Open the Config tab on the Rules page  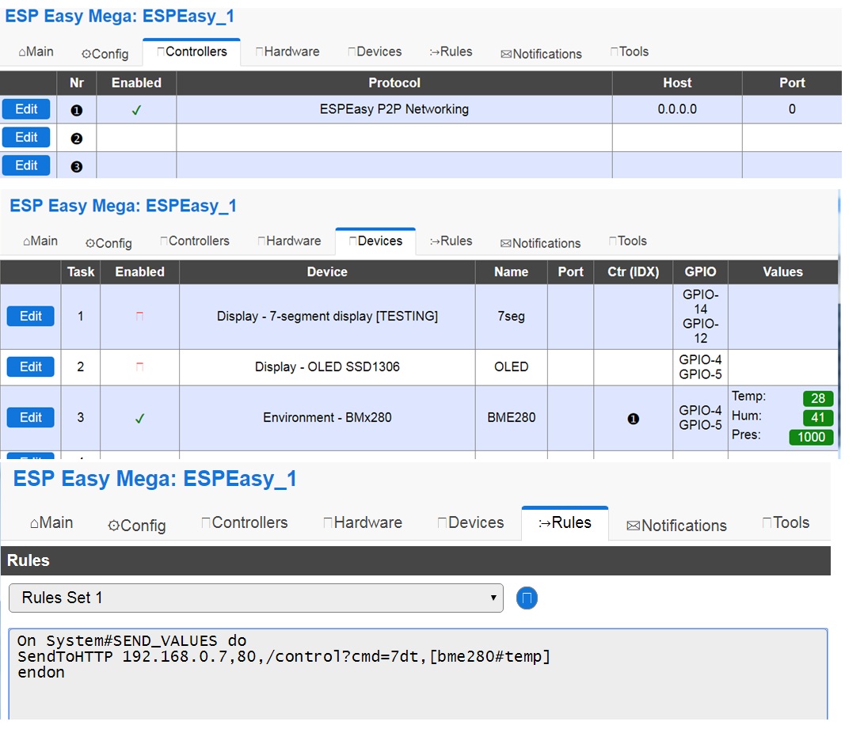[x=137, y=526]
